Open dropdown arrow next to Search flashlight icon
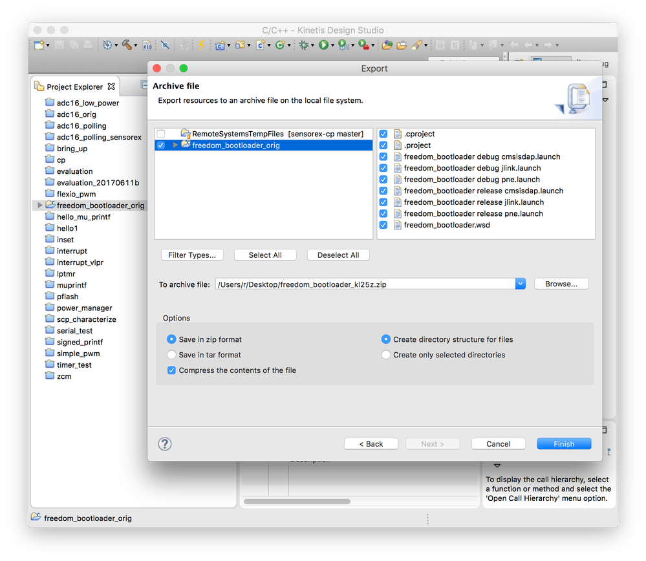The image size is (646, 561). tap(425, 45)
